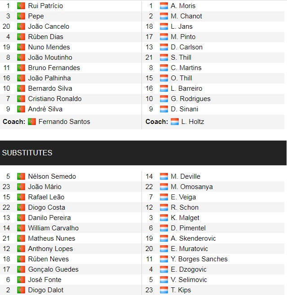This screenshot has height=295, width=287.
Task: Click the Luxembourg flag next to G. Rodrigues
Action: (164, 99)
